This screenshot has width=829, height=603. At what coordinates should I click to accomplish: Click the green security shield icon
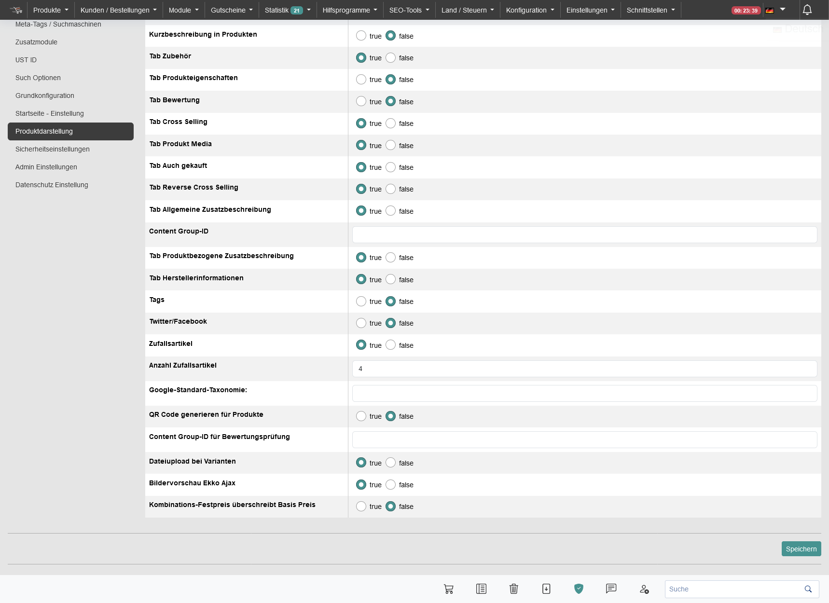click(579, 589)
